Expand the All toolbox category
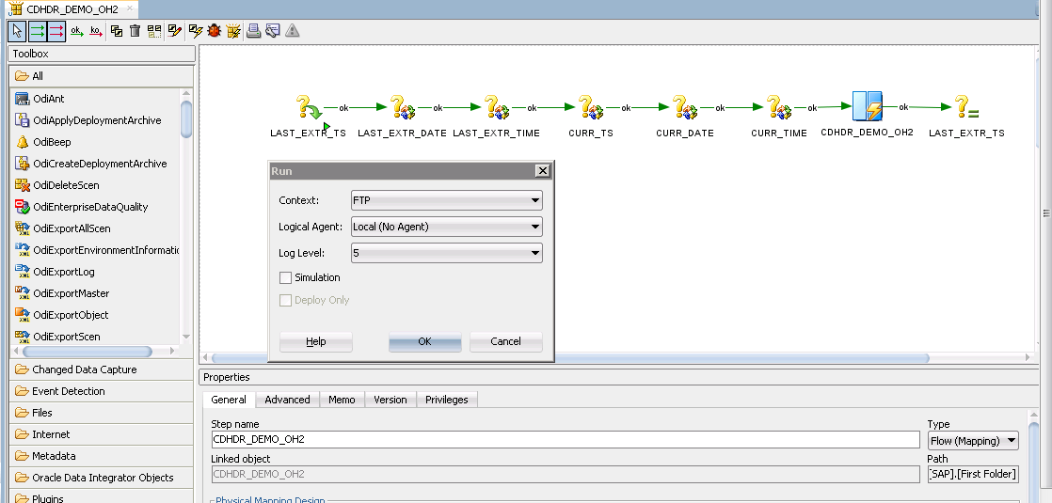This screenshot has width=1052, height=503. pyautogui.click(x=102, y=76)
